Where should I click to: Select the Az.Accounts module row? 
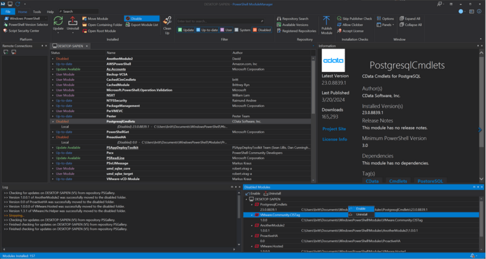180,69
